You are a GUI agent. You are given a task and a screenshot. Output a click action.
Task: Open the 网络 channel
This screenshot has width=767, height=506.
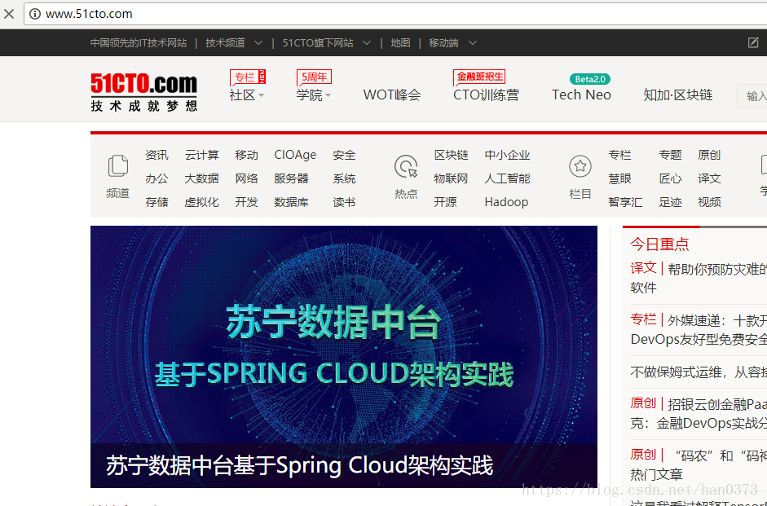(x=246, y=178)
